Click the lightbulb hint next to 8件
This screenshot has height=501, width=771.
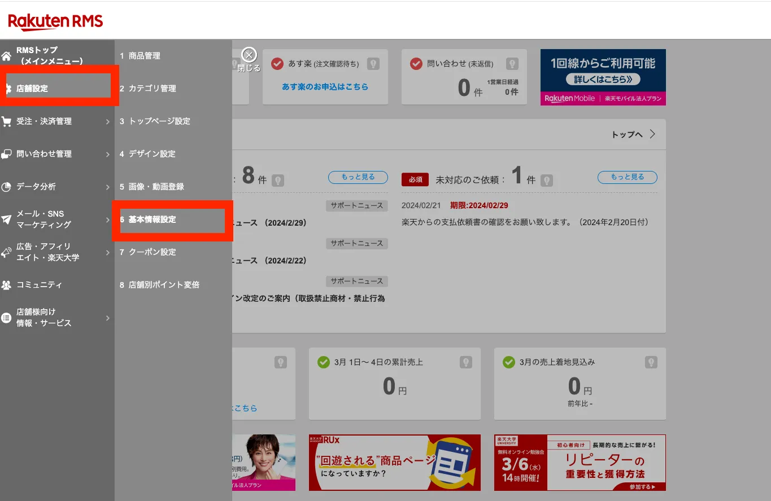click(x=277, y=180)
